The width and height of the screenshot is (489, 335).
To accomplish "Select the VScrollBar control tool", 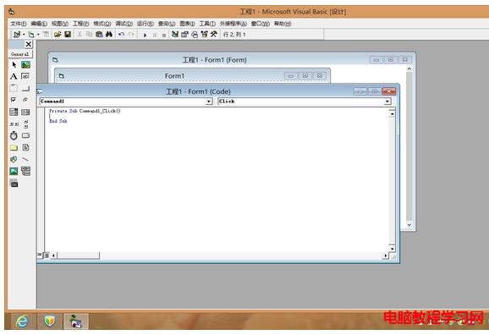I will click(25, 124).
